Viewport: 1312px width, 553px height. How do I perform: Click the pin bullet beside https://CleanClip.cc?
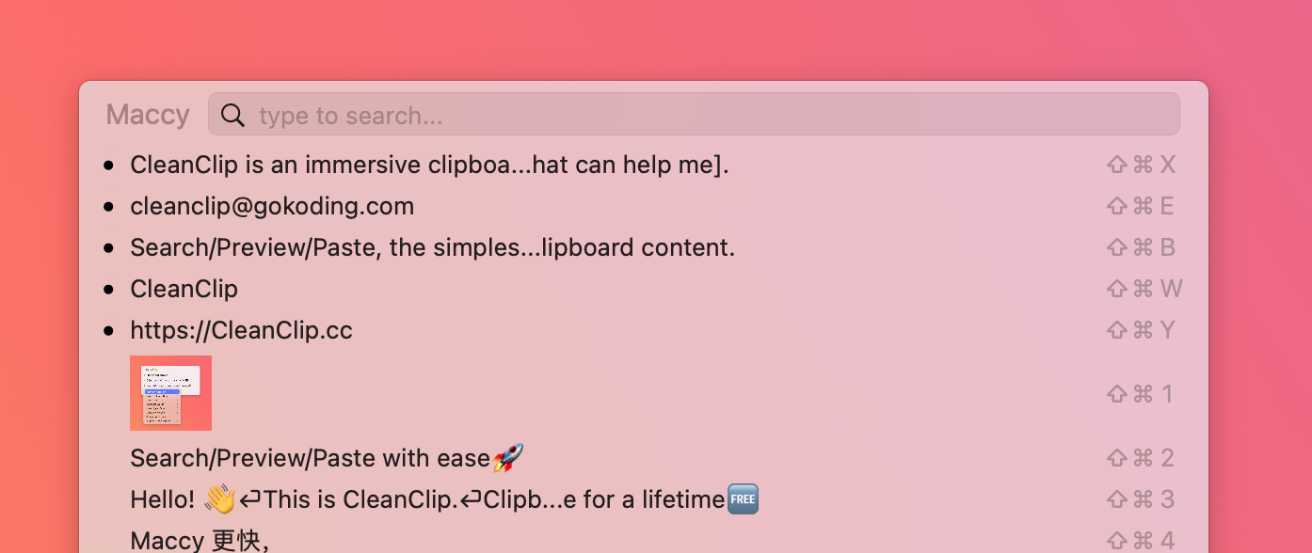point(110,330)
